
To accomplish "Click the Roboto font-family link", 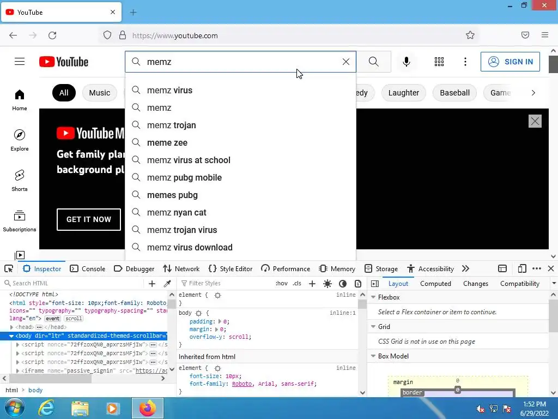I will click(241, 384).
